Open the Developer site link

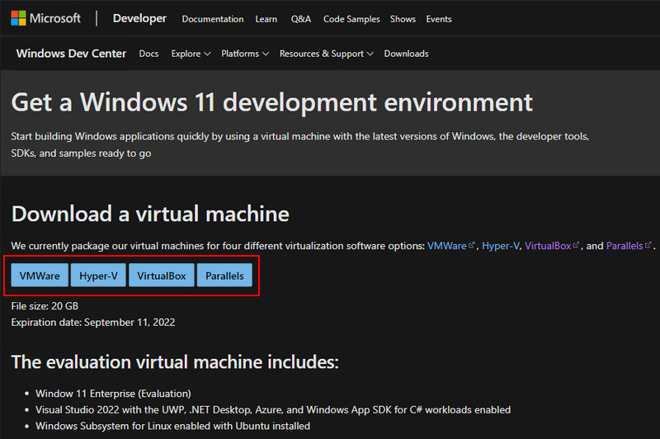139,18
